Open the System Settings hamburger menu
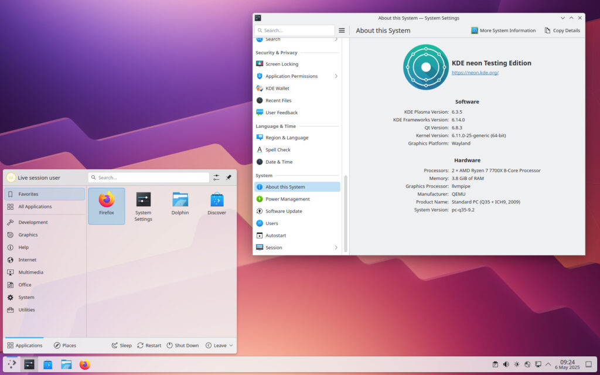Image resolution: width=600 pixels, height=375 pixels. [342, 30]
